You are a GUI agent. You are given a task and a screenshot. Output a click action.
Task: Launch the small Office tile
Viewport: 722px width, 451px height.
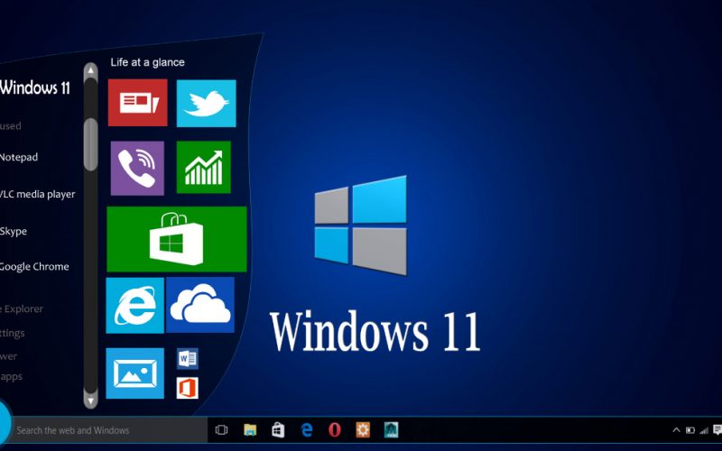pos(188,388)
